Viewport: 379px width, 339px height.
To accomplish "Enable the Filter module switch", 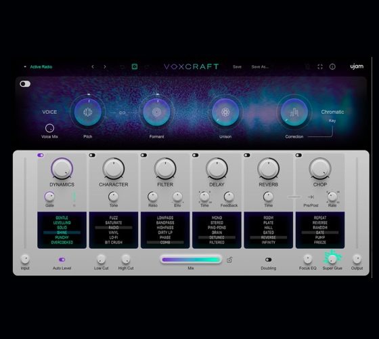I will point(143,155).
